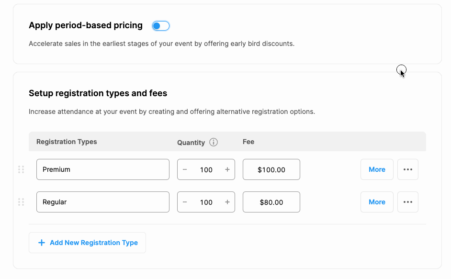This screenshot has width=451, height=279.
Task: Expand More options for Premium type
Action: coord(377,169)
